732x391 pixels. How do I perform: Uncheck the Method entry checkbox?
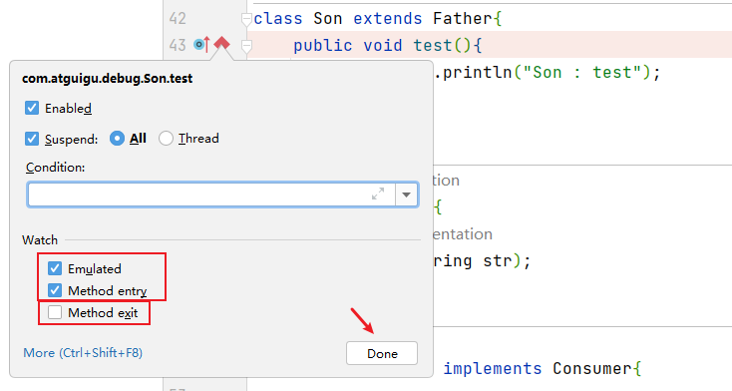pos(55,290)
